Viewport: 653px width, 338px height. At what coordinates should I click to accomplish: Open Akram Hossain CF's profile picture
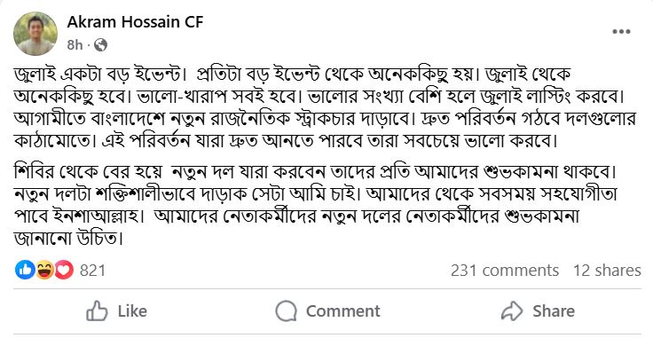tap(35, 34)
